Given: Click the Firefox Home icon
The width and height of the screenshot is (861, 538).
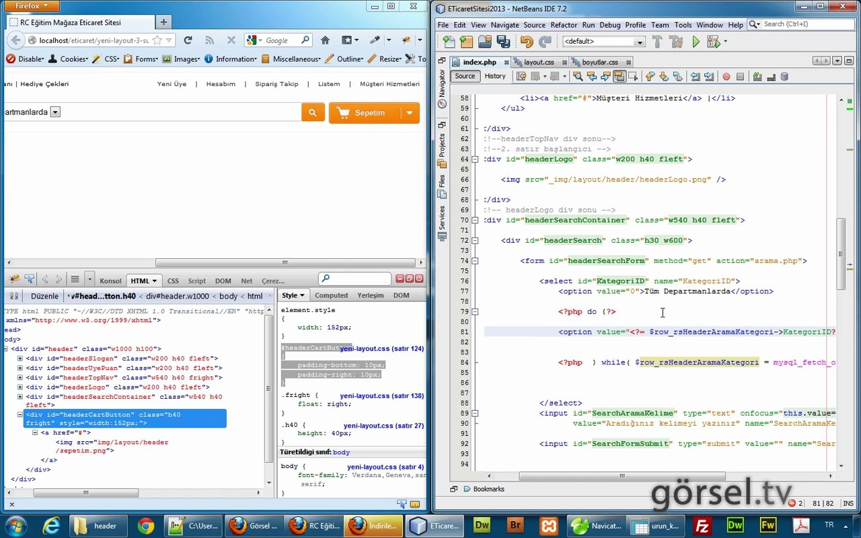Looking at the screenshot, I should pos(326,40).
